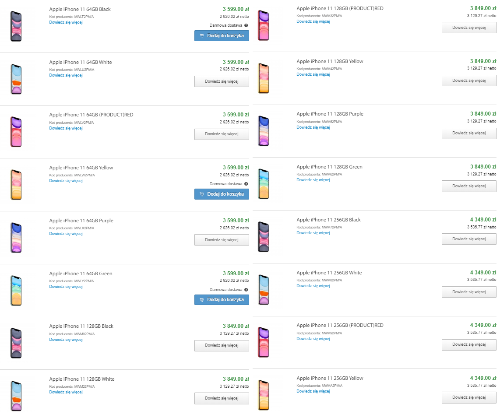
Task: Open iPhone 11 64GB Black product thumbnail
Action: tap(16, 26)
